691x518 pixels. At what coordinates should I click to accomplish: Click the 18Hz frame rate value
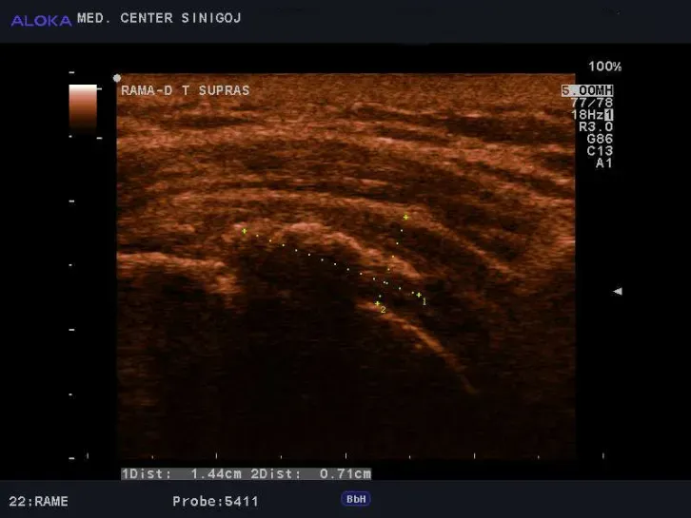coord(587,115)
